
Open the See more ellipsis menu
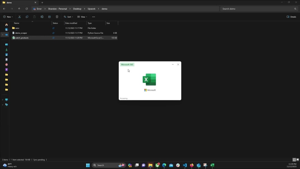pos(94,17)
